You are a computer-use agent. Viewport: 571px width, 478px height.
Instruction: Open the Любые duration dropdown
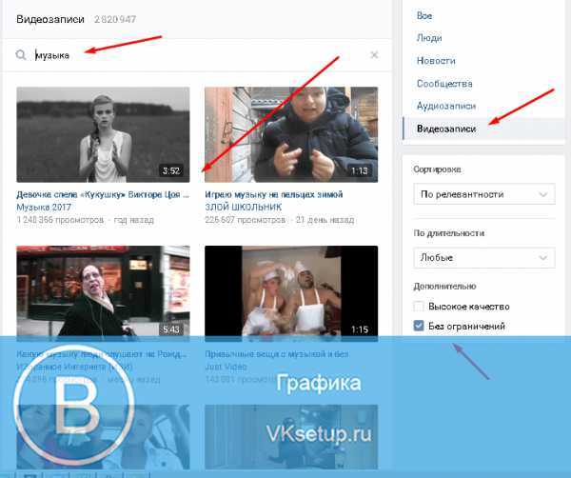tap(484, 258)
